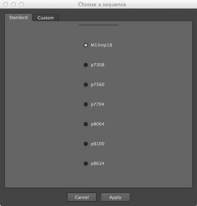Select the M13mp18 radio button
Viewport: 197px width, 206px height.
pos(86,45)
